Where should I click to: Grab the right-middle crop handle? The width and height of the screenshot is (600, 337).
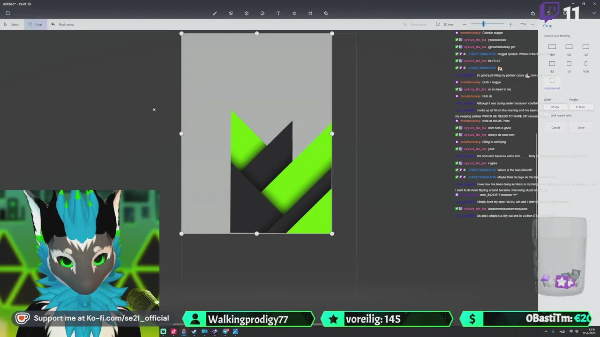(x=332, y=134)
